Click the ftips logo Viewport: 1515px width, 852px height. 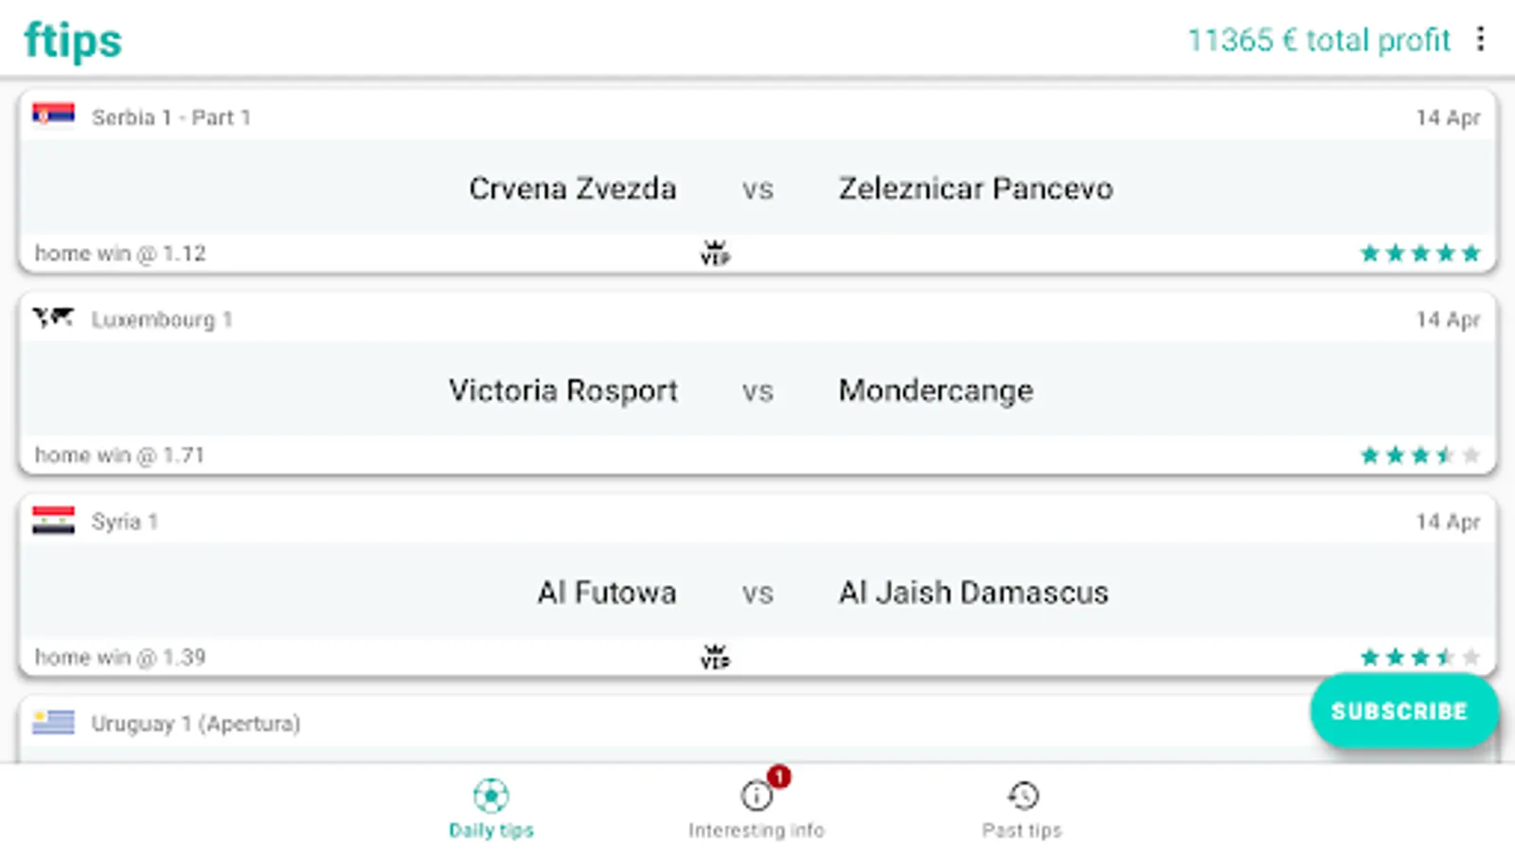(x=73, y=41)
